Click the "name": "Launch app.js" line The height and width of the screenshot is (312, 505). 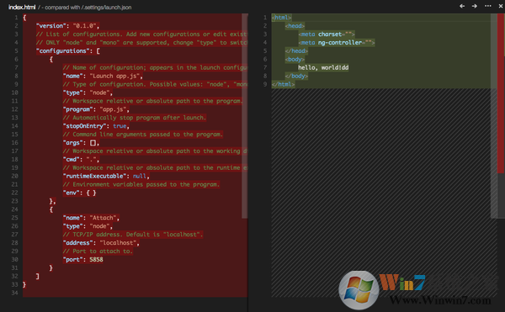tap(103, 76)
